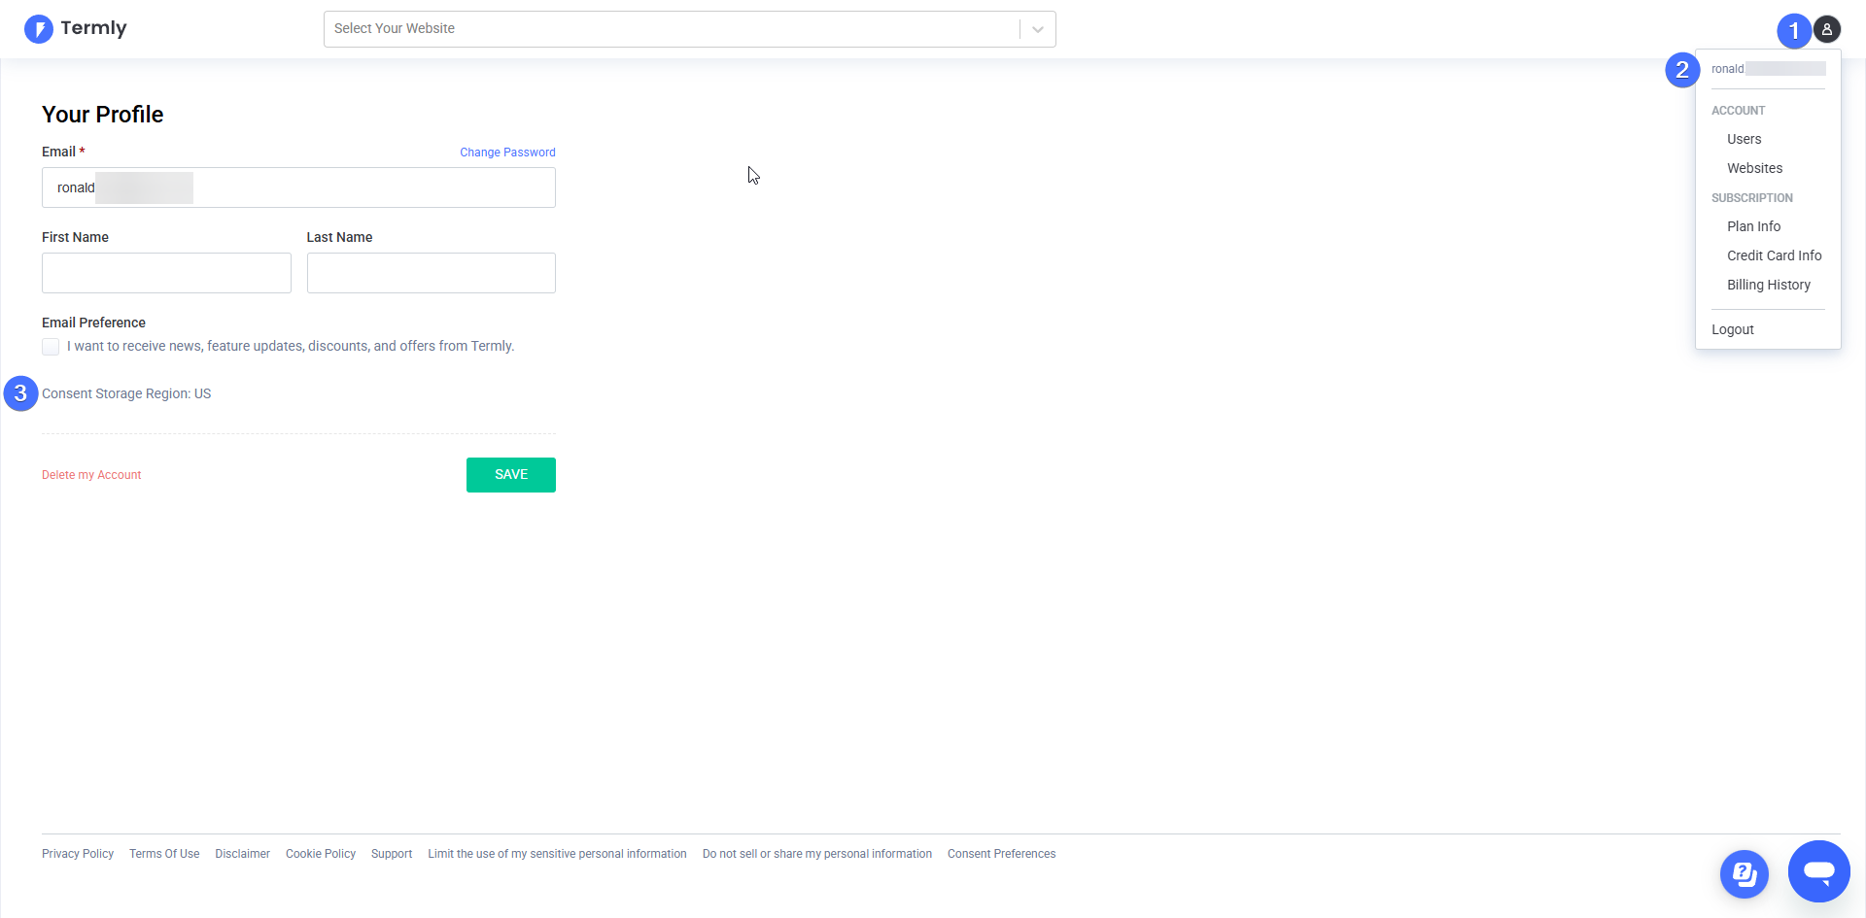Click the Email Preference label

(93, 323)
